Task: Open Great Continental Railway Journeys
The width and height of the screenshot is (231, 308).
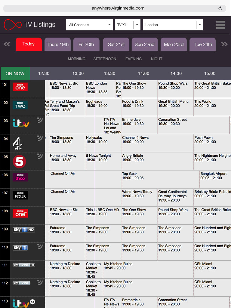Action: tap(175, 197)
